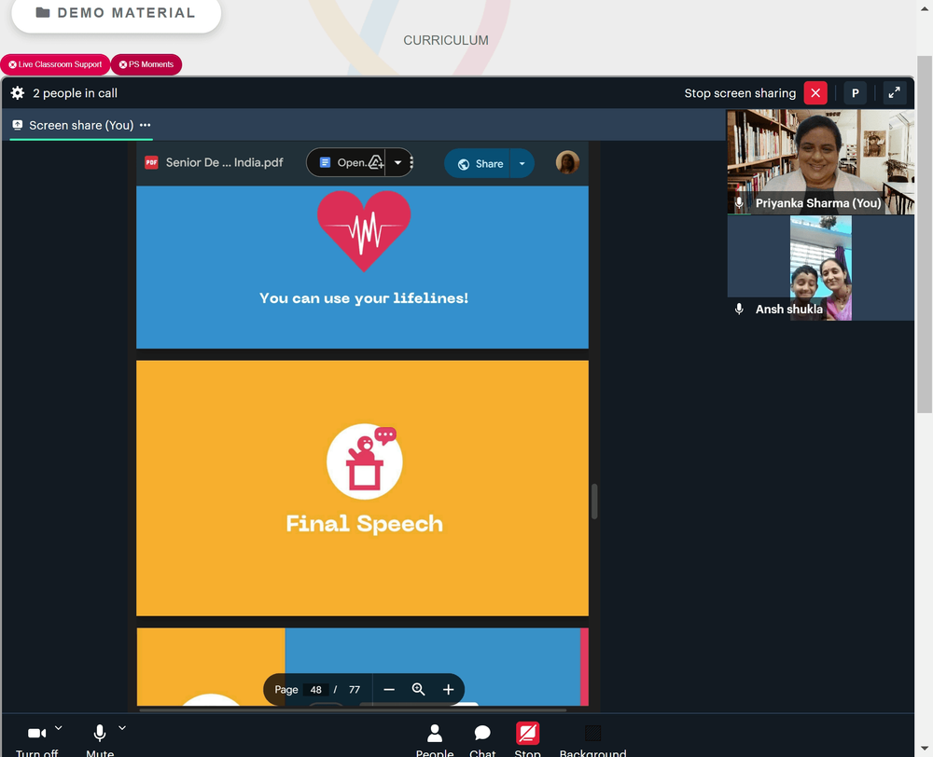This screenshot has width=933, height=757.
Task: Enter fullscreen with the expand arrows icon
Action: (x=895, y=93)
